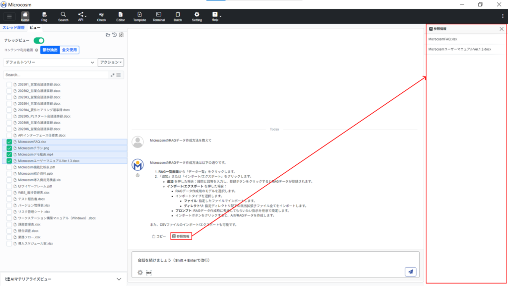
Task: Click the document refresh icon above the tree
Action: pos(121,35)
